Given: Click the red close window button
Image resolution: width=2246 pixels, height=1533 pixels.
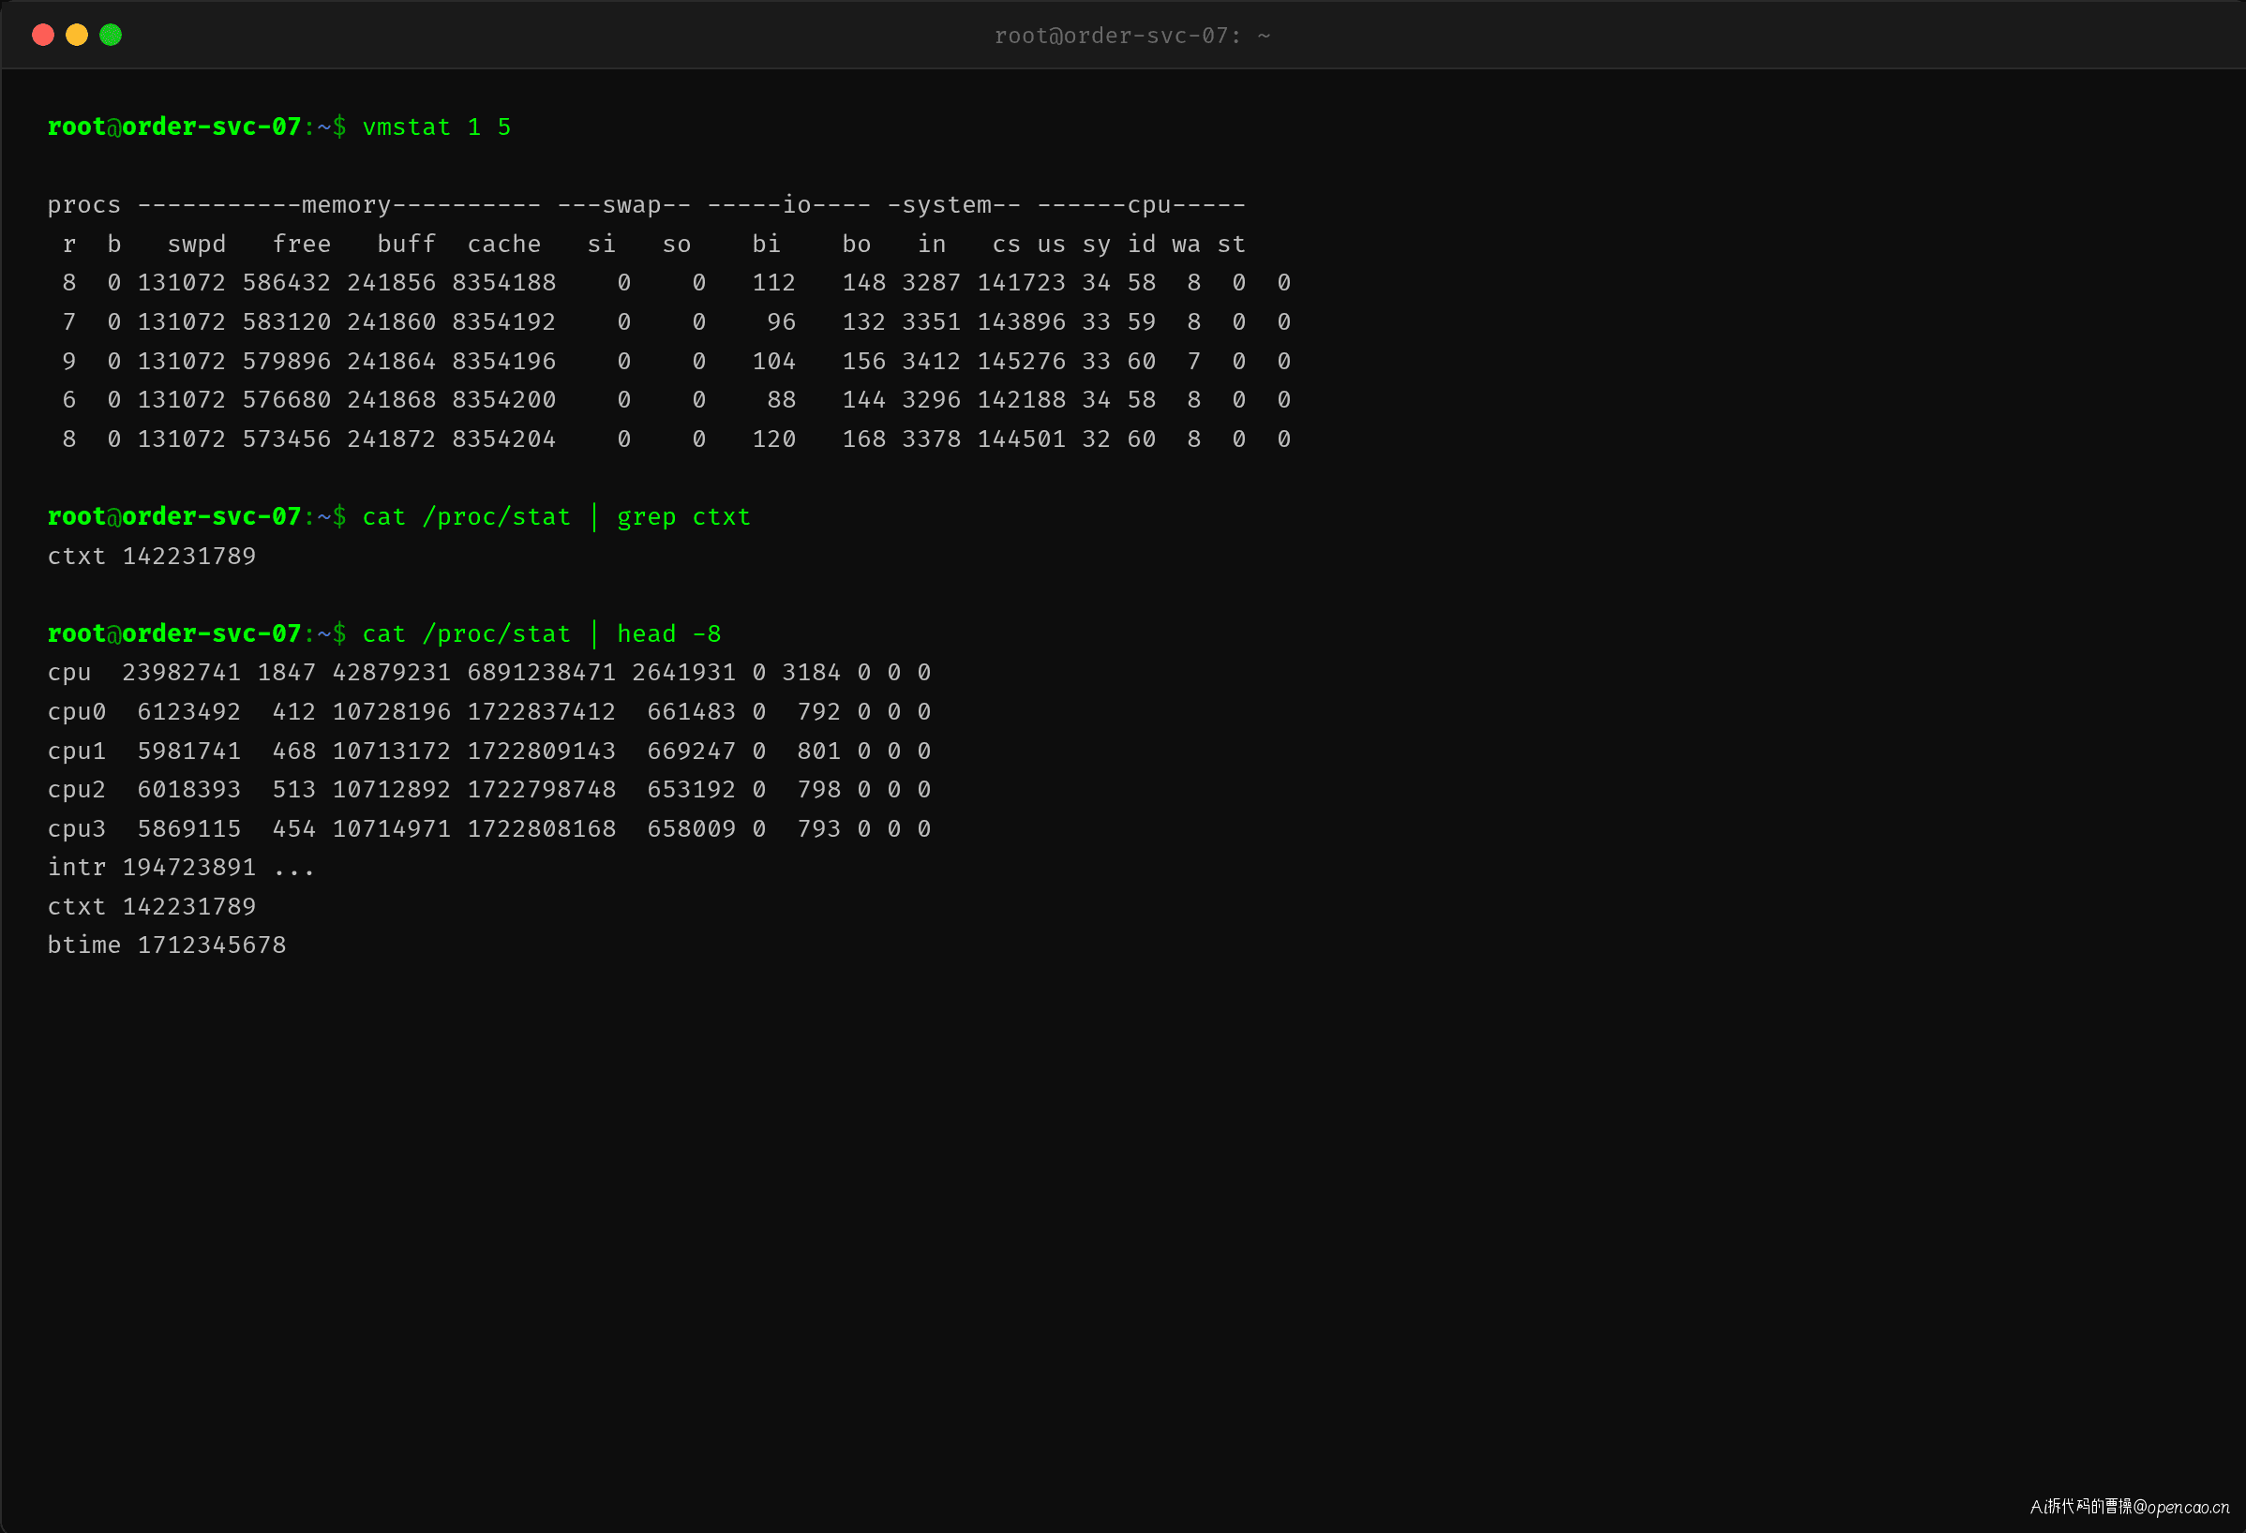Looking at the screenshot, I should [x=42, y=36].
